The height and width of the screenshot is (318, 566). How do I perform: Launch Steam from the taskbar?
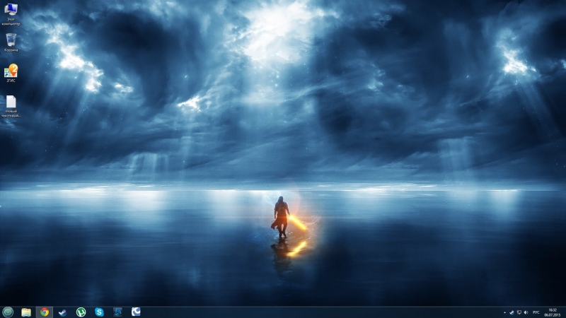coord(62,312)
